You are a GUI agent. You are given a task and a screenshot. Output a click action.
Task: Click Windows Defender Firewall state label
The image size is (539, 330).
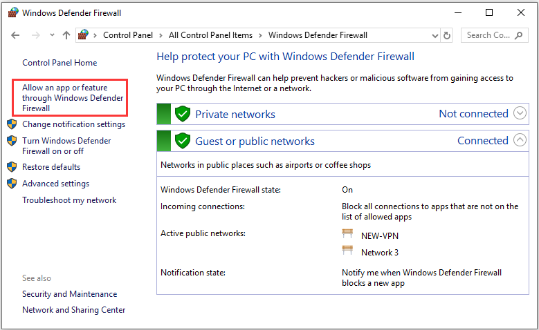tap(221, 190)
